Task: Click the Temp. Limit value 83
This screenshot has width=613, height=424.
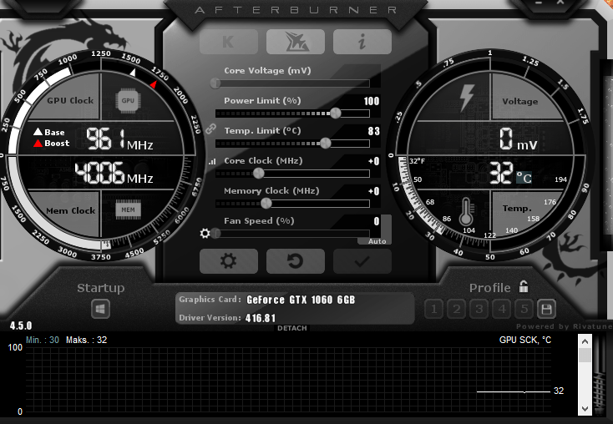Action: 374,131
